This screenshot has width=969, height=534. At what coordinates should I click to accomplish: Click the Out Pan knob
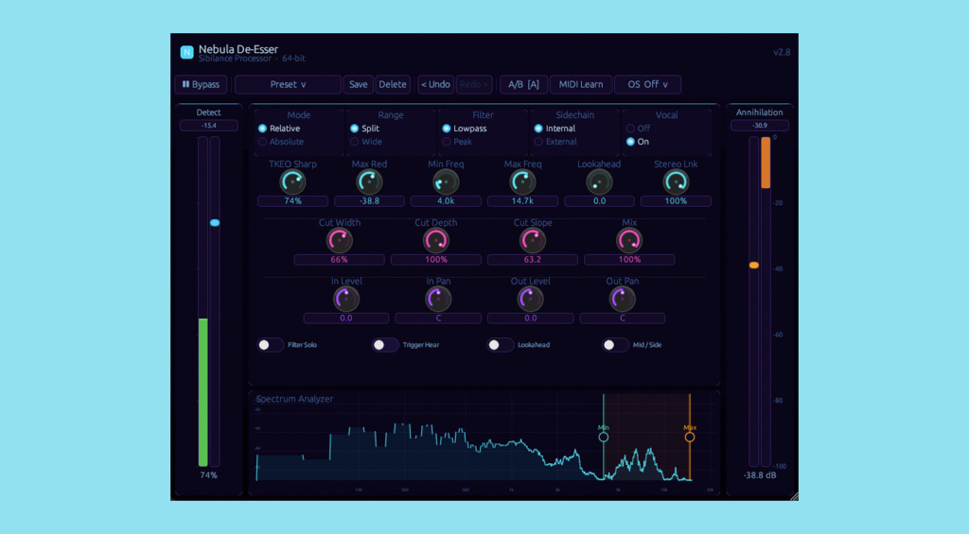point(623,300)
